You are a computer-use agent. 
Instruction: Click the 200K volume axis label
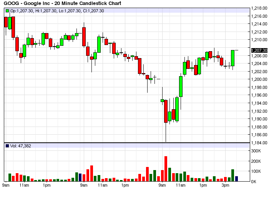tap(256, 161)
